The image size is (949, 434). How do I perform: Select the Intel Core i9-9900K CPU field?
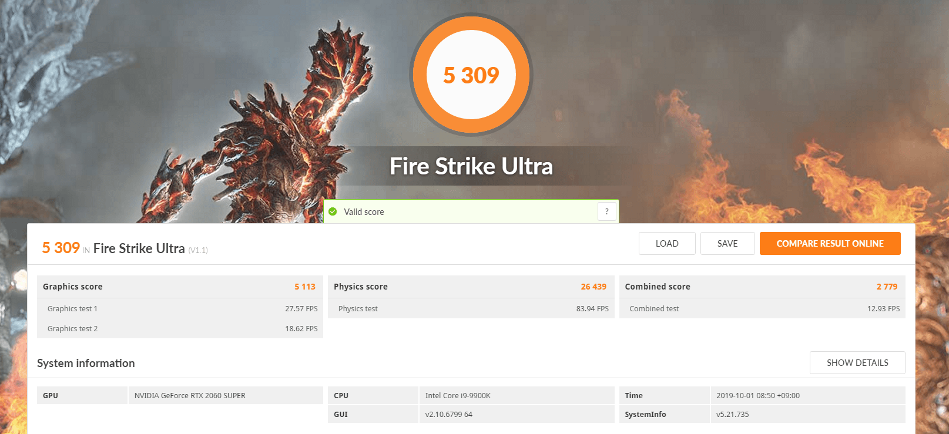pos(458,396)
